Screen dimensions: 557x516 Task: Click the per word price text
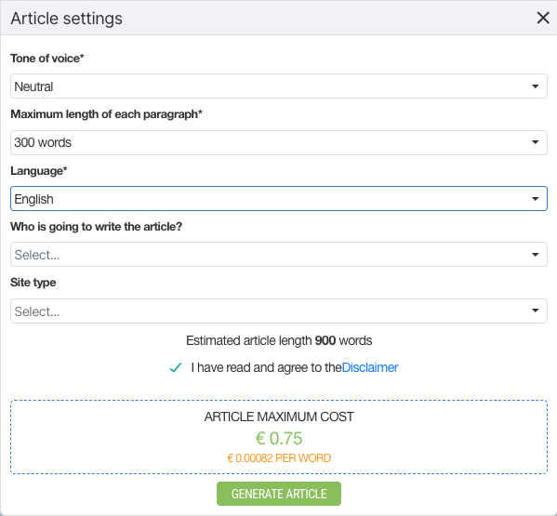click(x=279, y=458)
